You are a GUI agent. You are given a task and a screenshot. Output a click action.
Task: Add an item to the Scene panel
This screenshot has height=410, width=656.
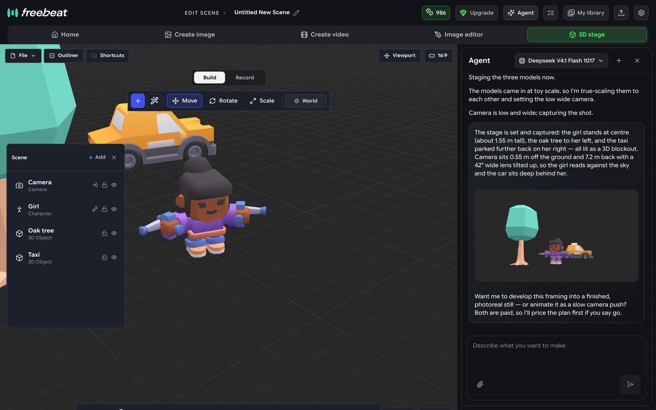click(x=97, y=157)
